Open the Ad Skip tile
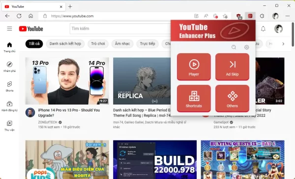The width and height of the screenshot is (295, 179). 233,67
